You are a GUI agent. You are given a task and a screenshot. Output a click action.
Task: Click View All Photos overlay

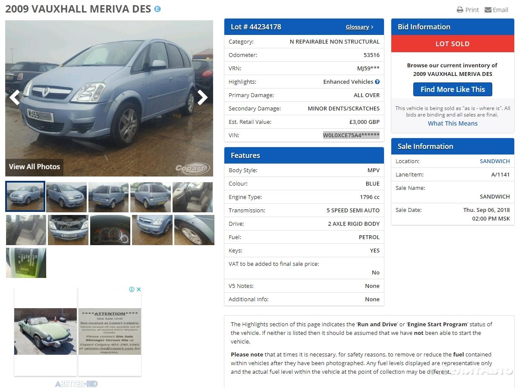pyautogui.click(x=35, y=167)
